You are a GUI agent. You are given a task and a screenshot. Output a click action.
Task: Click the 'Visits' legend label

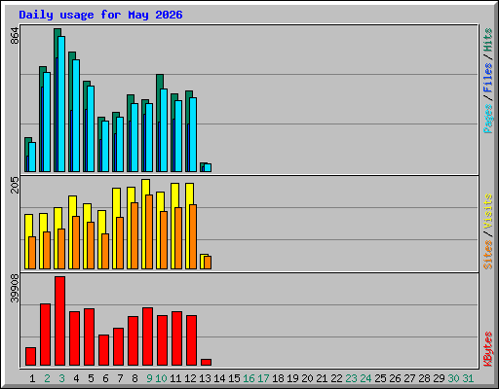(x=488, y=211)
